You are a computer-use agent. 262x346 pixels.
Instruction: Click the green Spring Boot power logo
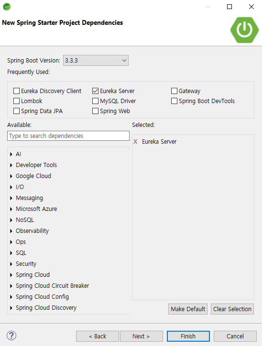click(x=244, y=30)
